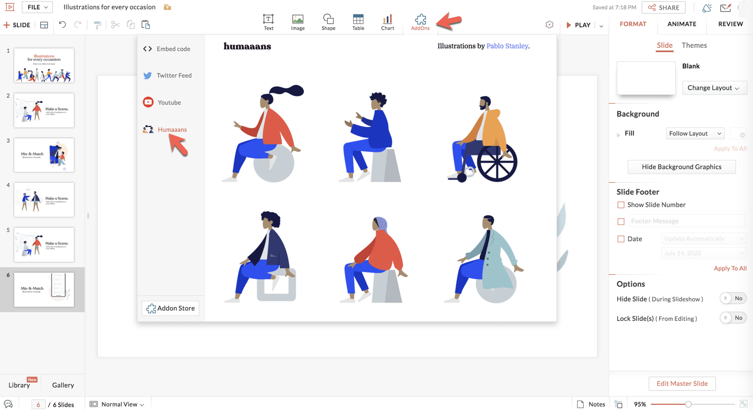Open the FILE dropdown menu
This screenshot has width=753, height=412.
click(37, 7)
